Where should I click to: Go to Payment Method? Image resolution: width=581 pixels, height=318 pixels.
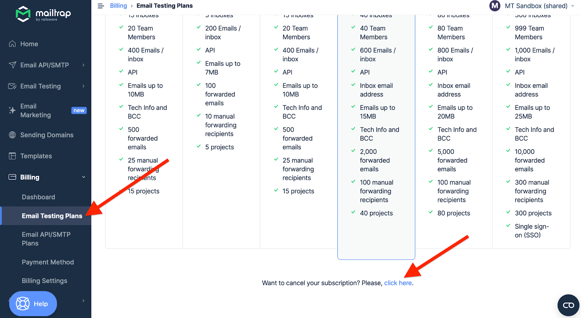(x=48, y=262)
